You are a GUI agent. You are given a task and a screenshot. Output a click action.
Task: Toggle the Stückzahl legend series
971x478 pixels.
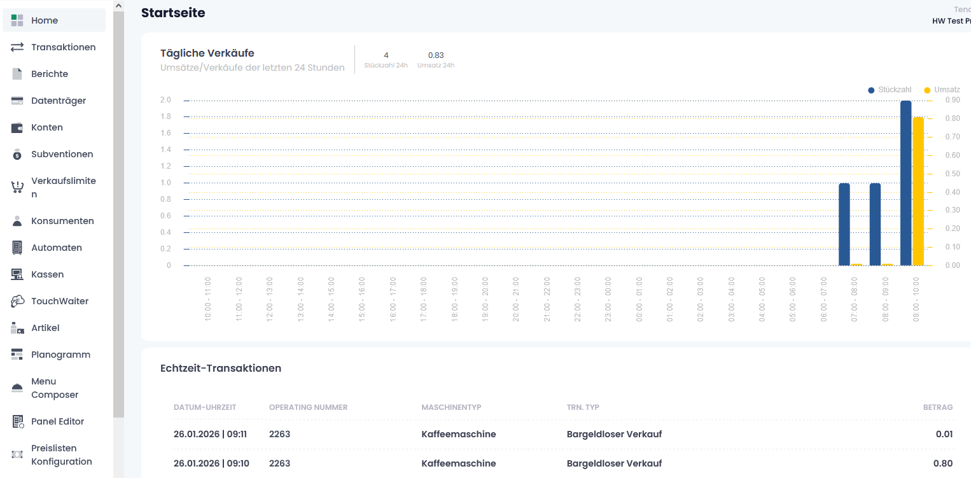[890, 90]
